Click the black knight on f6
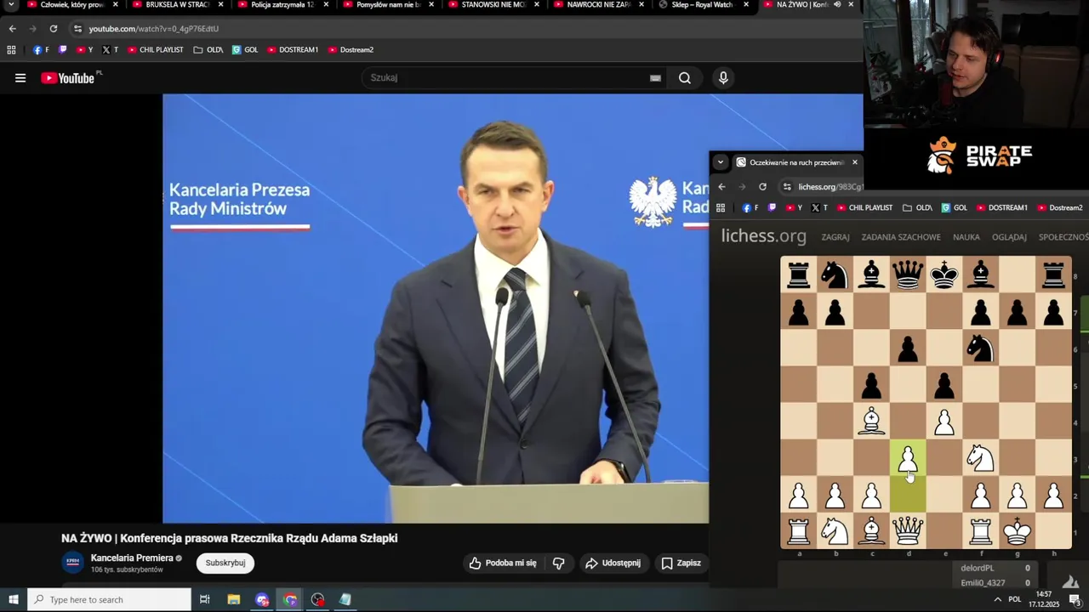The image size is (1089, 612). (x=981, y=348)
